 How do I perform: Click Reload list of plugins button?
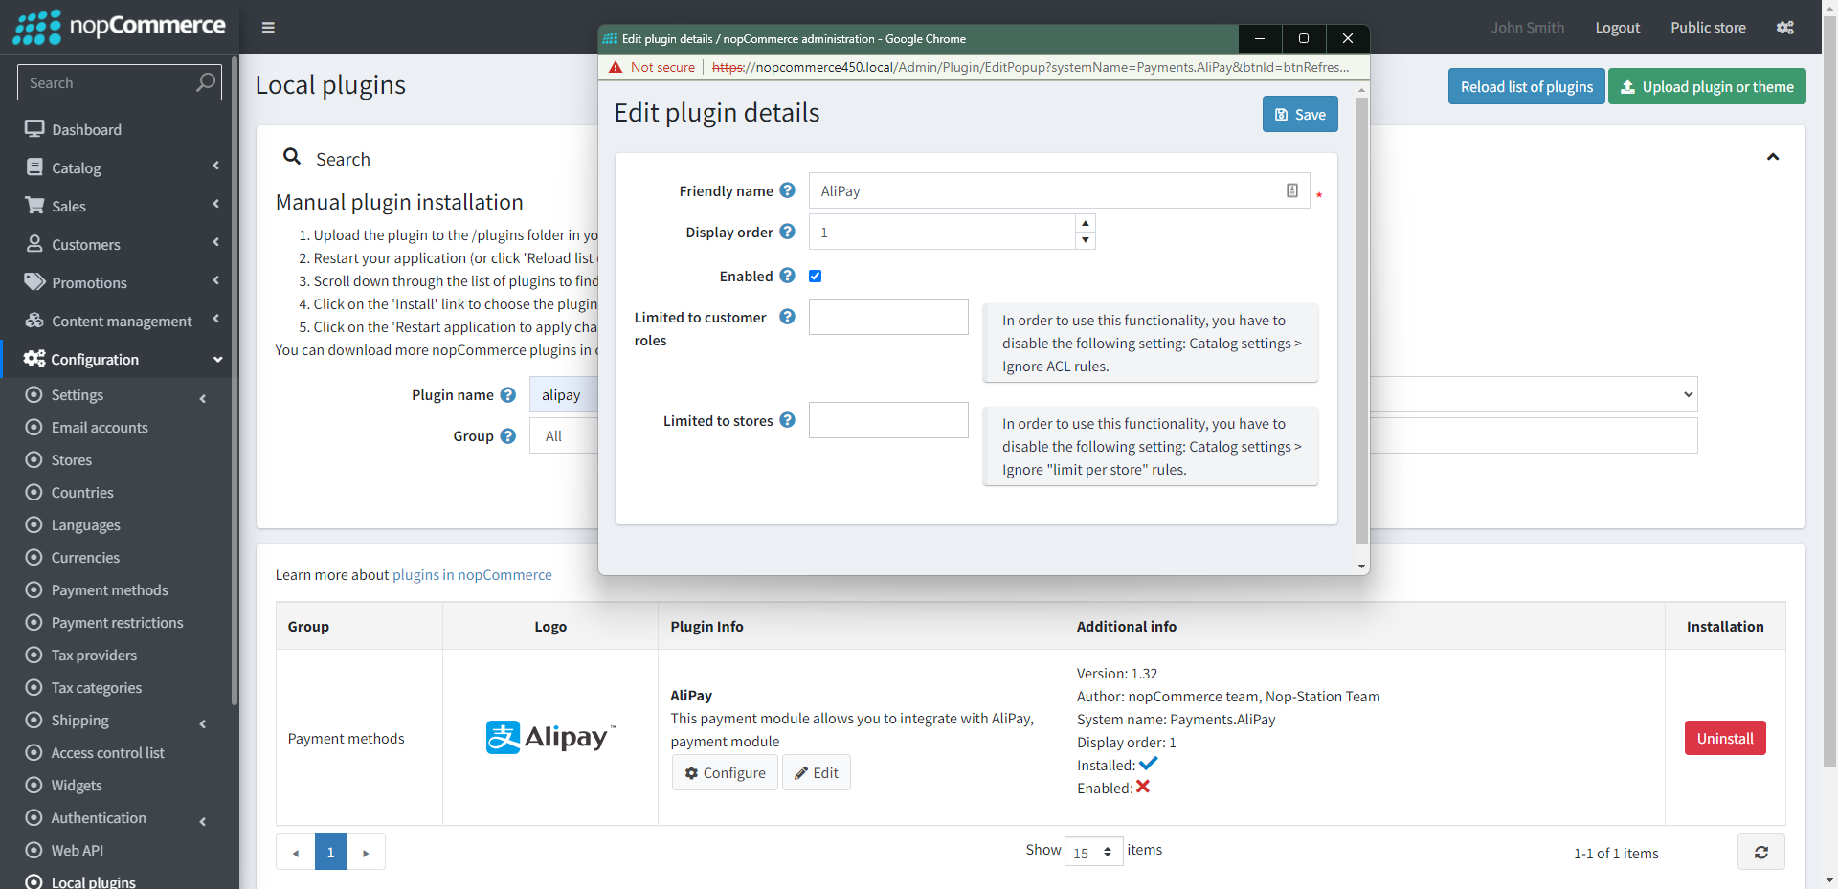(1526, 86)
